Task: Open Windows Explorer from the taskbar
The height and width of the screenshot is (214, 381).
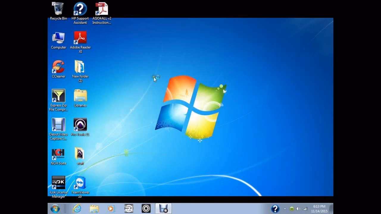Action: [94, 209]
